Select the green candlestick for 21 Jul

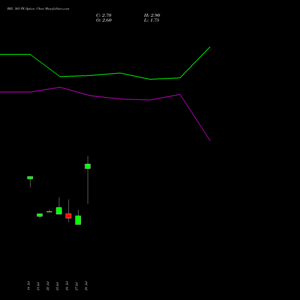[x=40, y=215]
